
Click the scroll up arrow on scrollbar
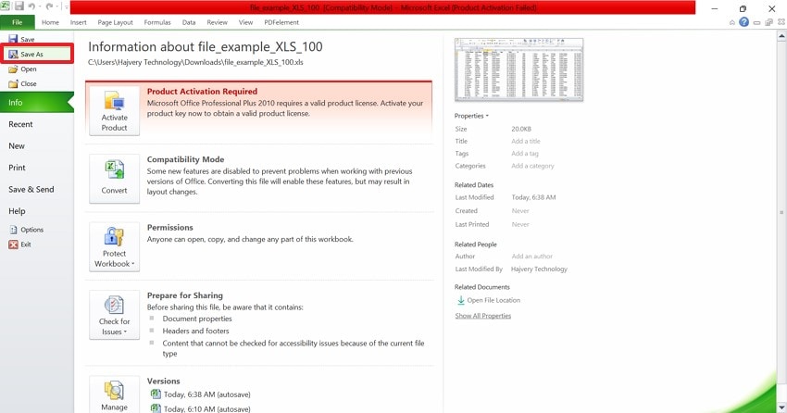(781, 36)
